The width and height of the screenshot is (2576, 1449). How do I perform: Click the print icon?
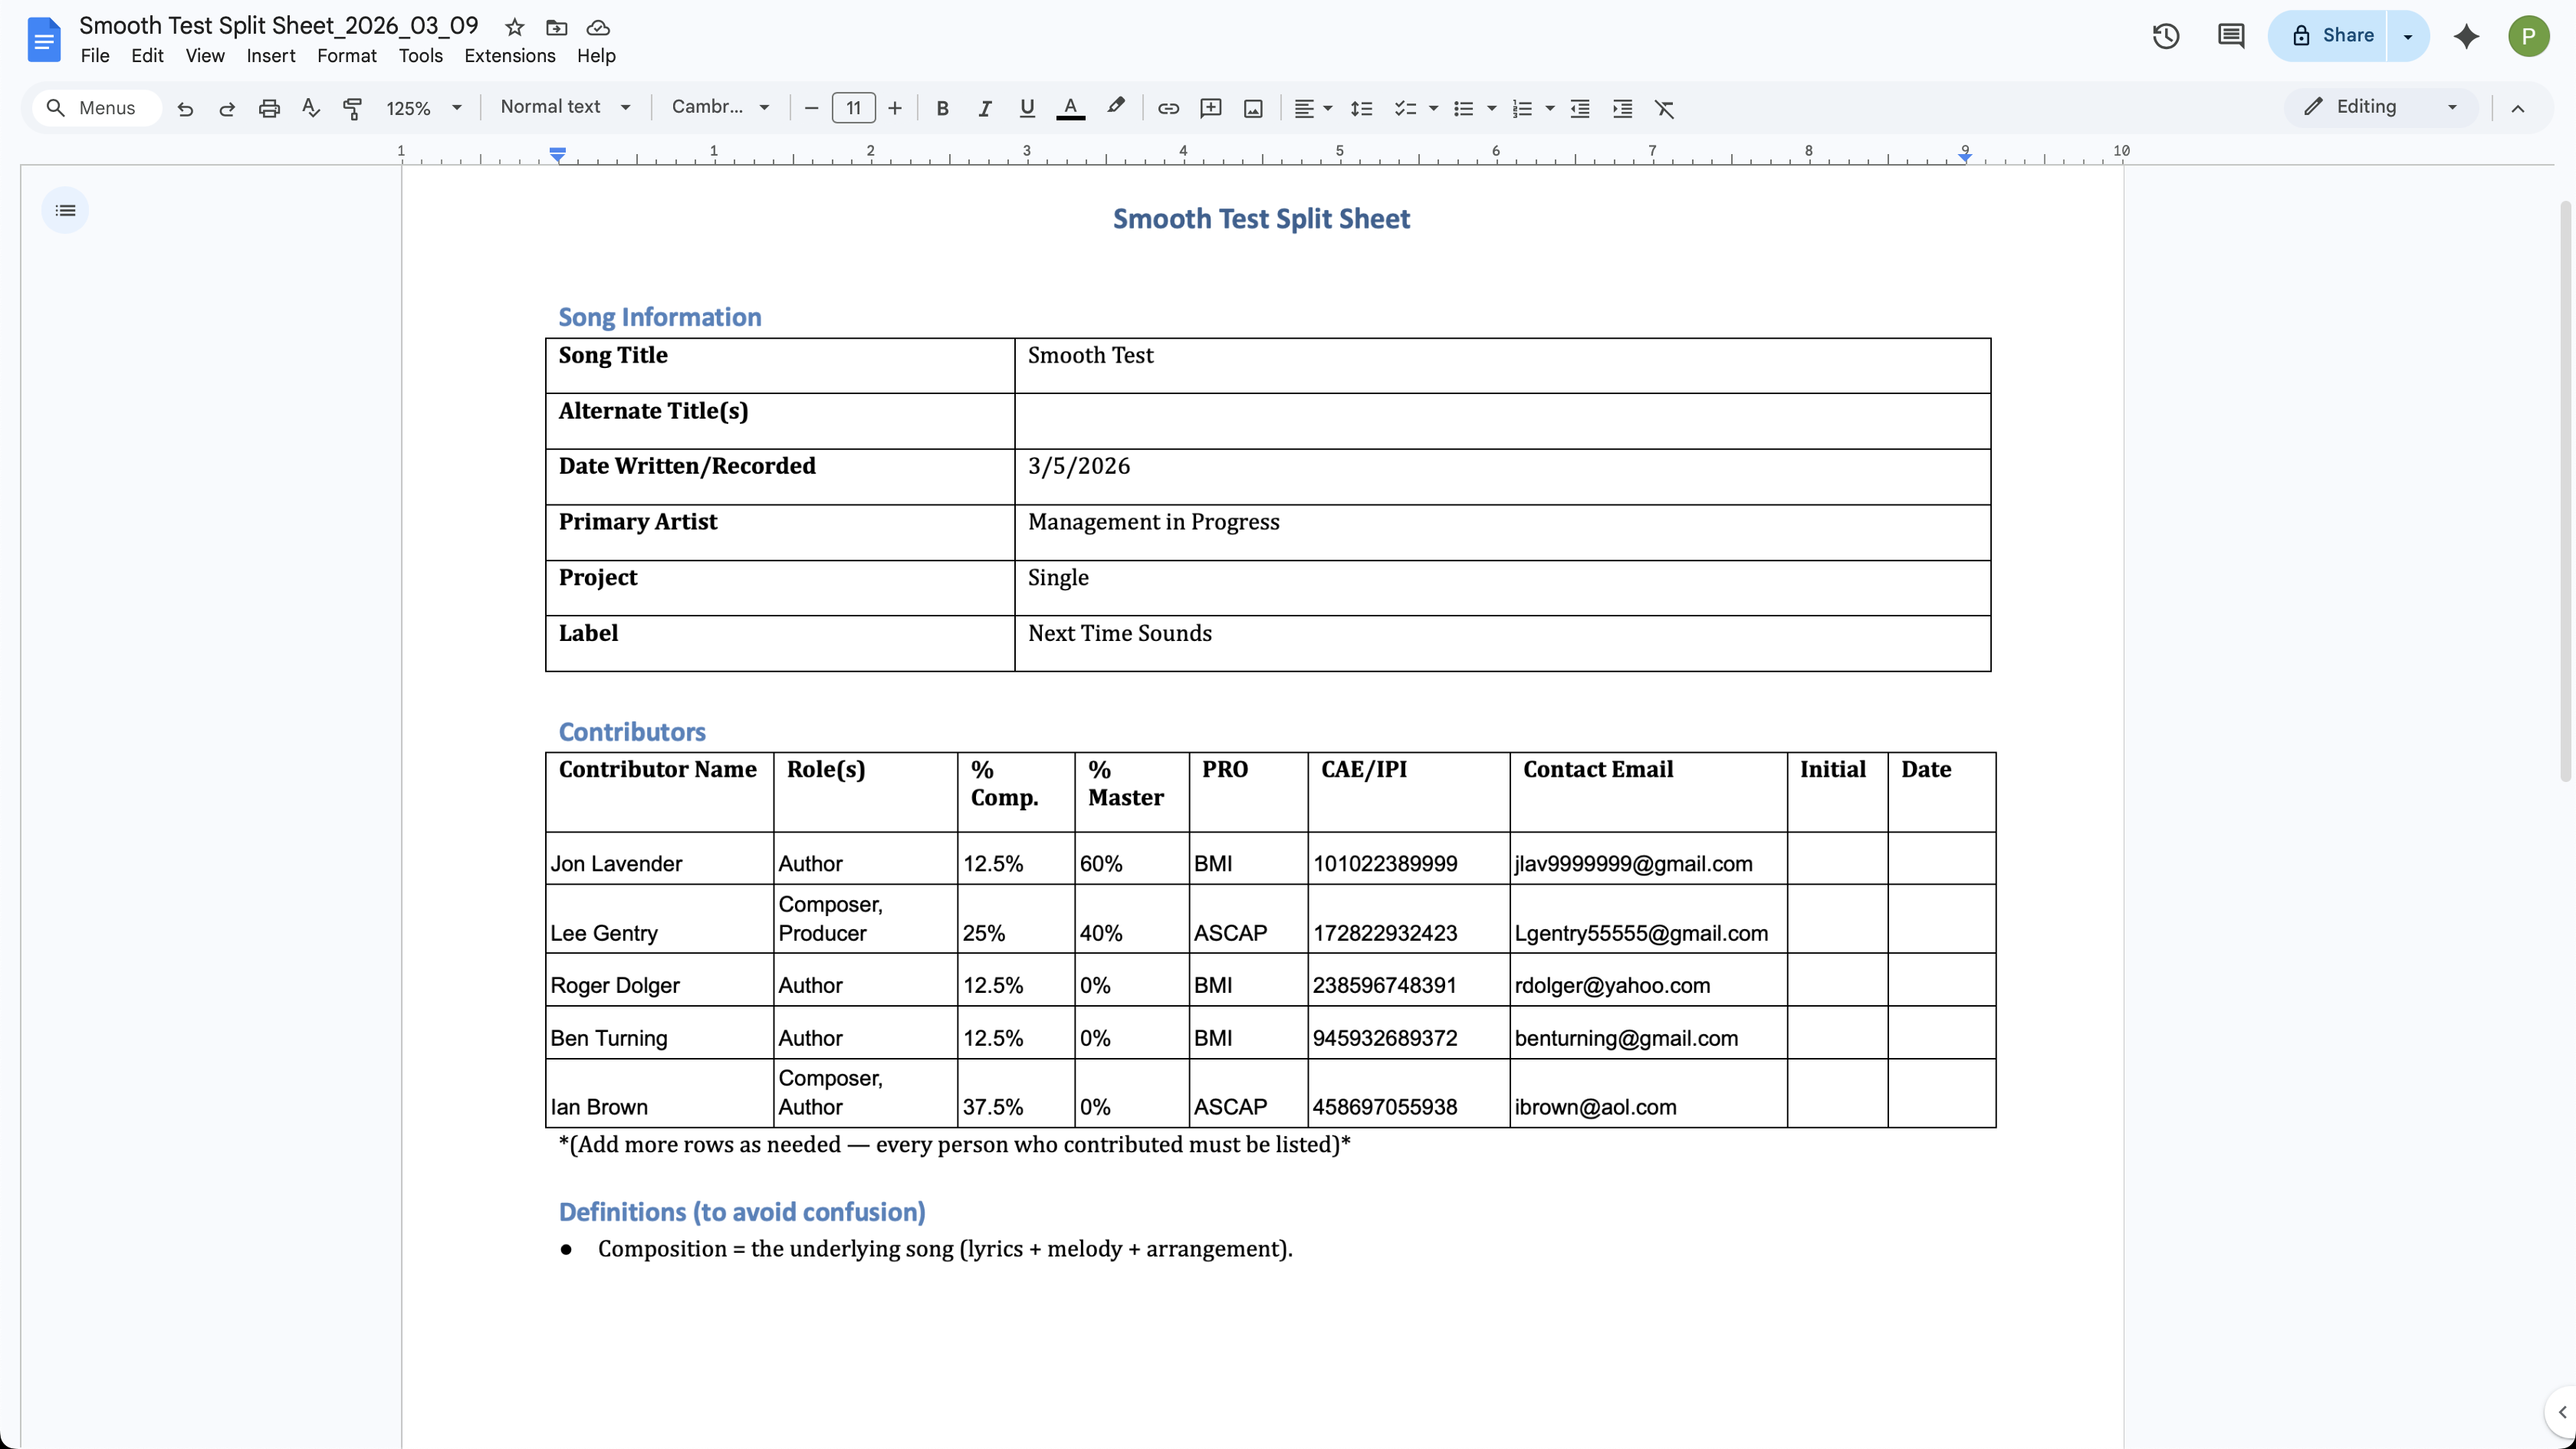[269, 108]
